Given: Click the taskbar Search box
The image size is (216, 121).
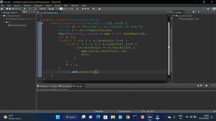Looking at the screenshot, I should pyautogui.click(x=71, y=117).
